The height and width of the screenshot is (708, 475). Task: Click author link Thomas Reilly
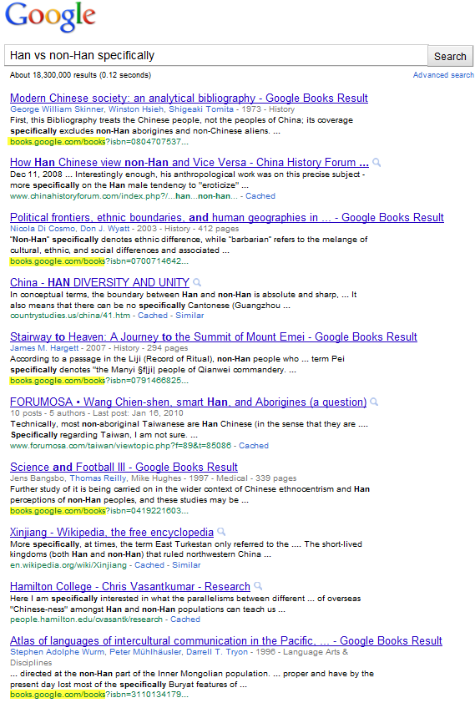click(98, 478)
